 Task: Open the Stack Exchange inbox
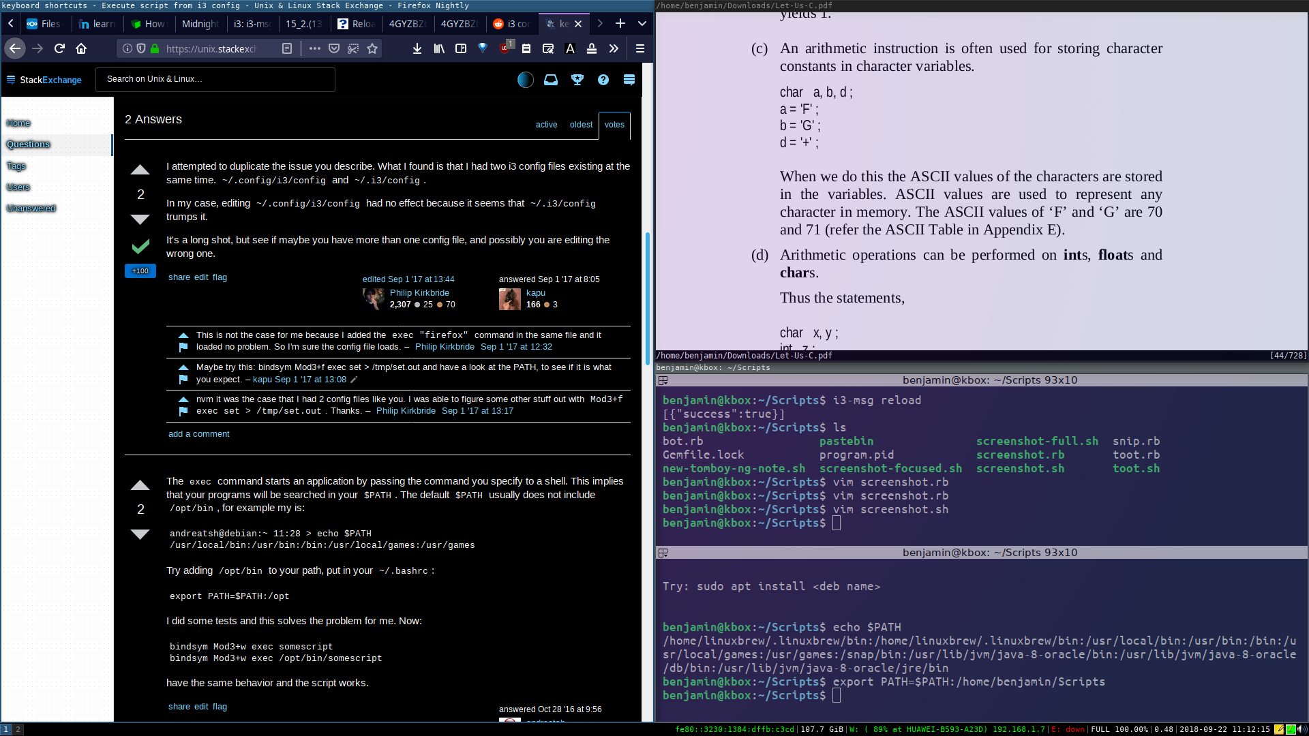pyautogui.click(x=551, y=80)
